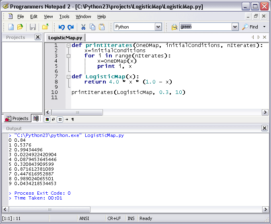Switch to the LogisticMap.py tab

pos(65,38)
